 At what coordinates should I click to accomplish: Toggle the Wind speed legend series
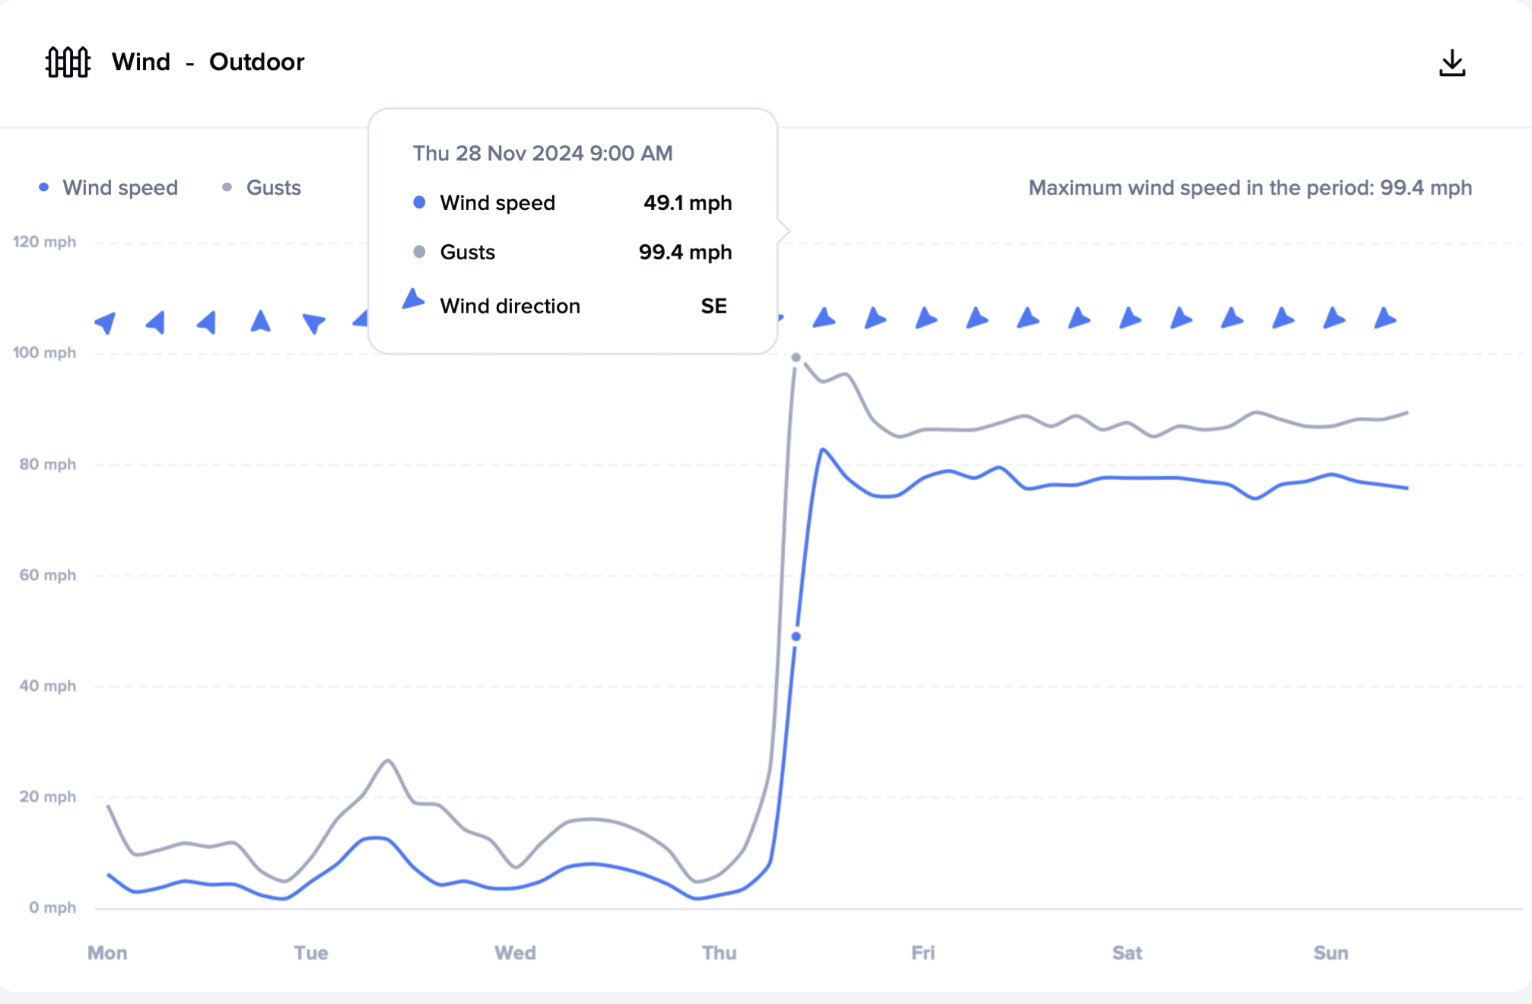[109, 188]
